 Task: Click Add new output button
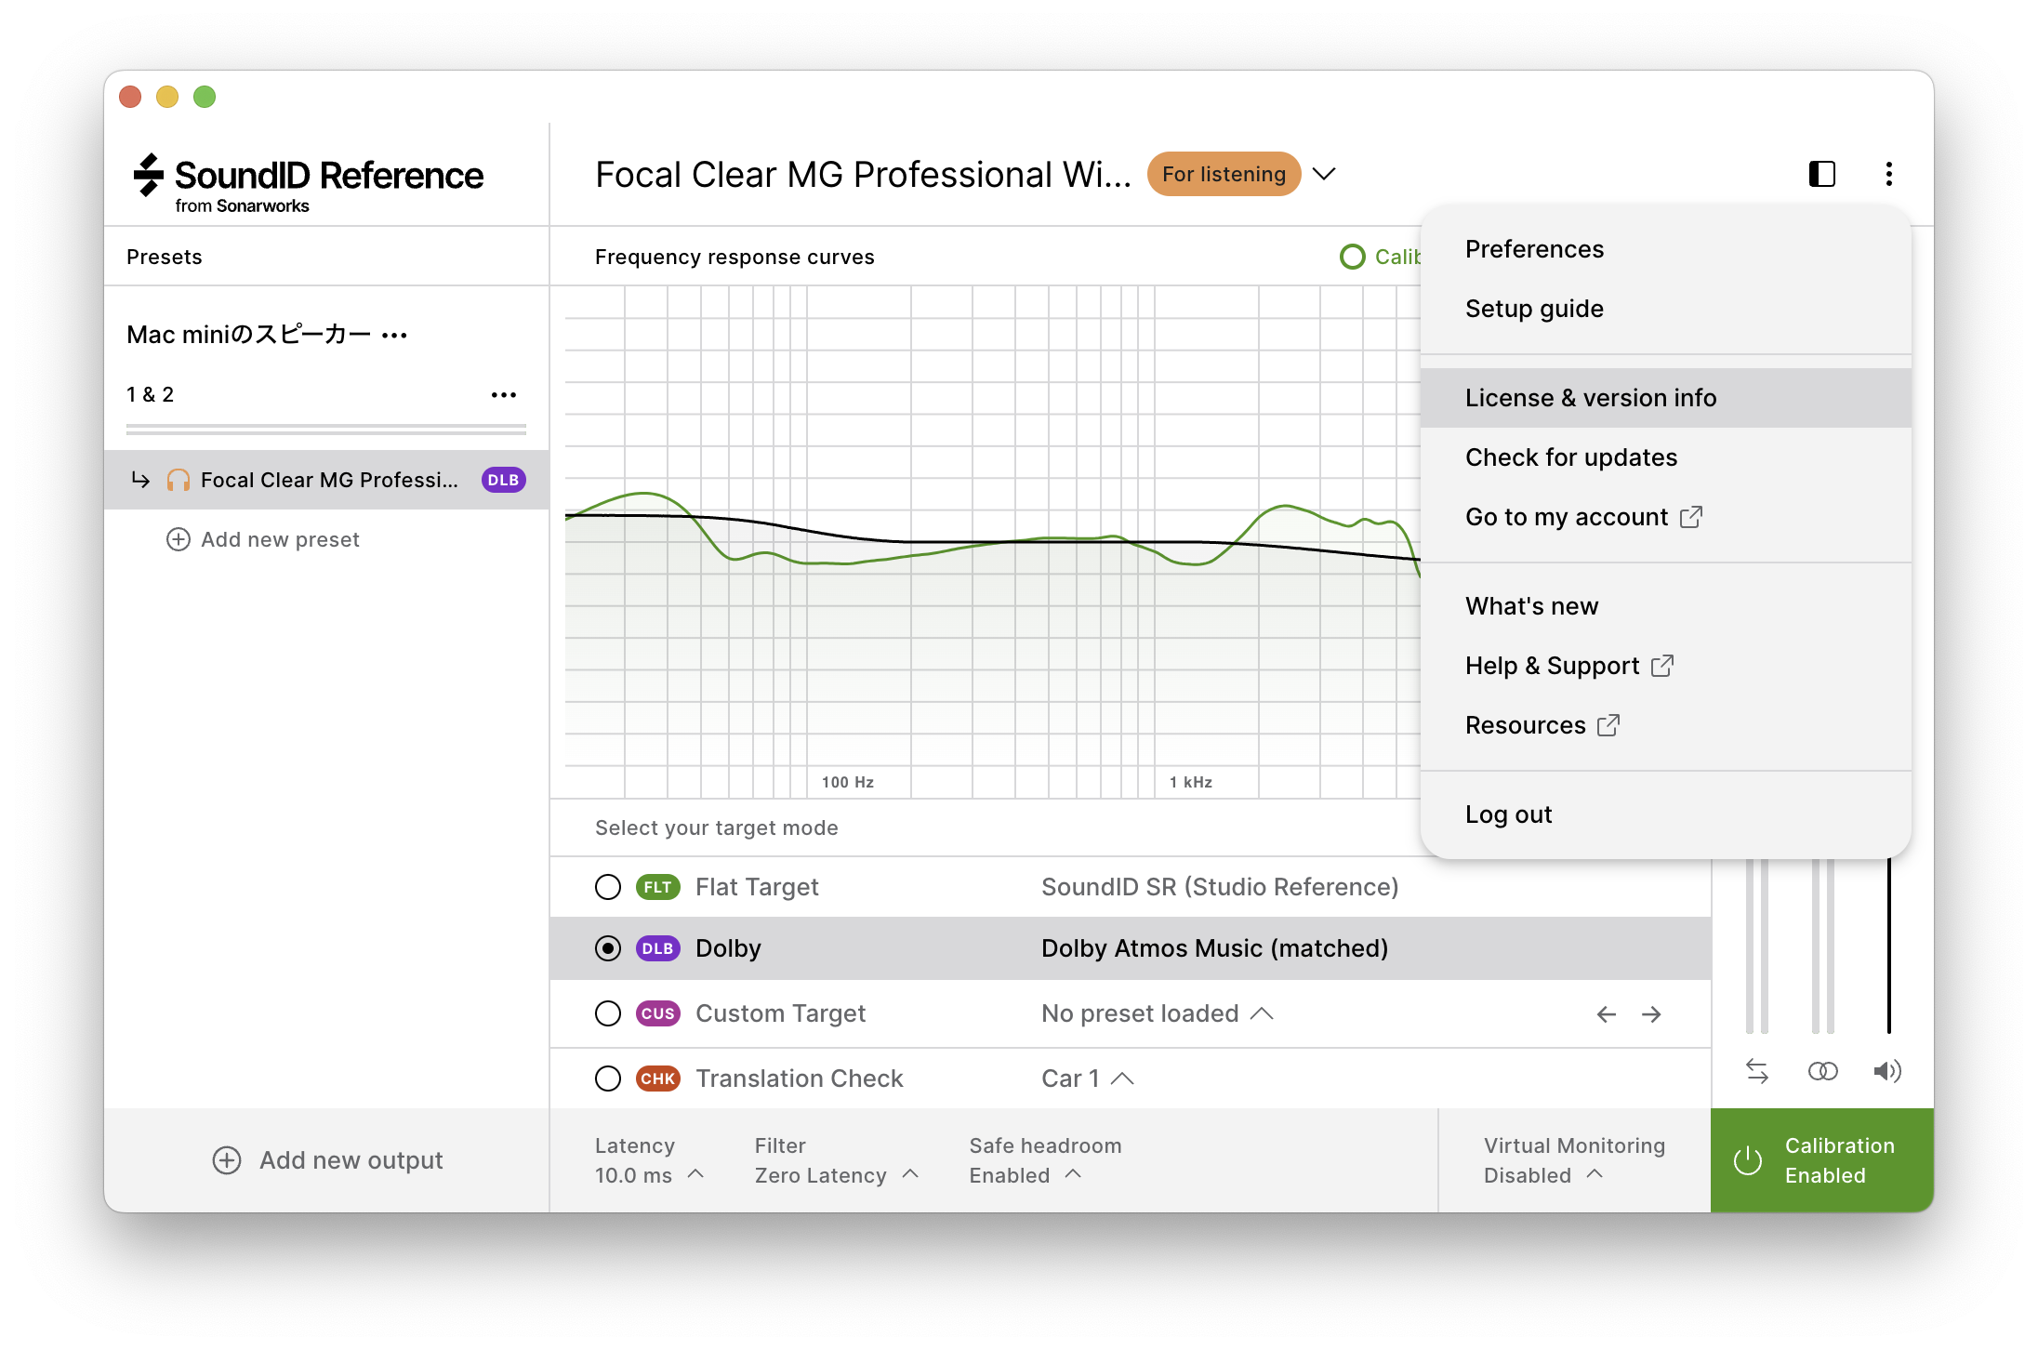[327, 1160]
